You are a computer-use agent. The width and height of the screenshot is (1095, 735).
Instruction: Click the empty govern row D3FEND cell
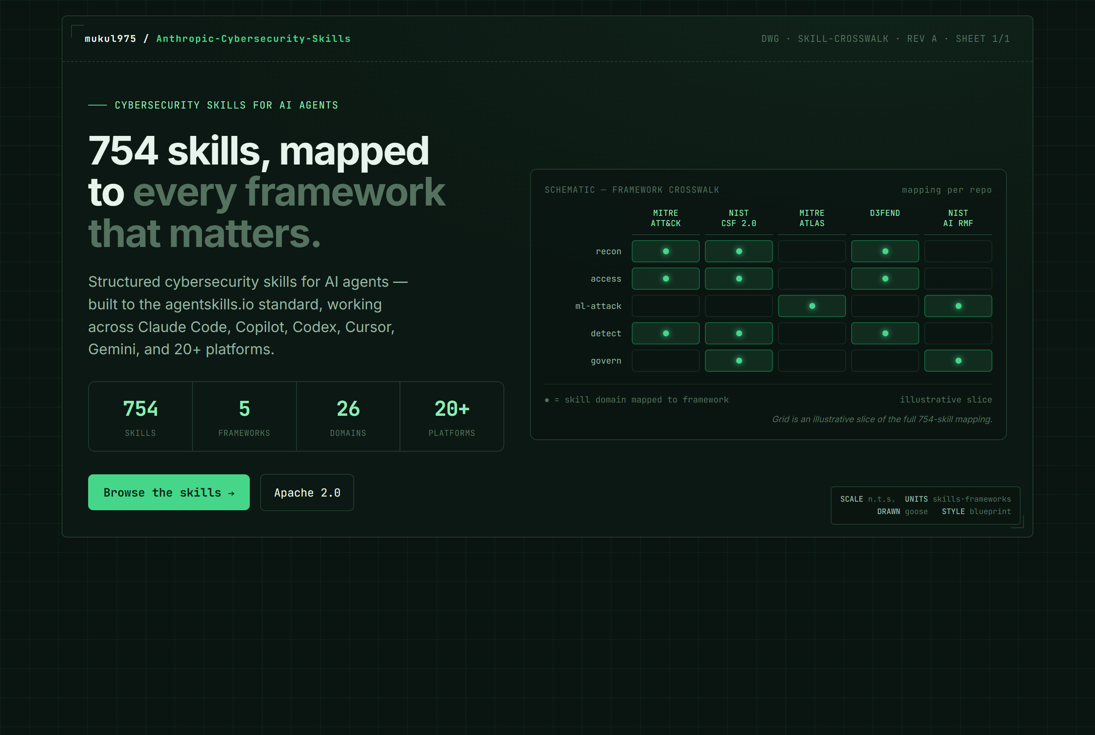[x=885, y=361]
